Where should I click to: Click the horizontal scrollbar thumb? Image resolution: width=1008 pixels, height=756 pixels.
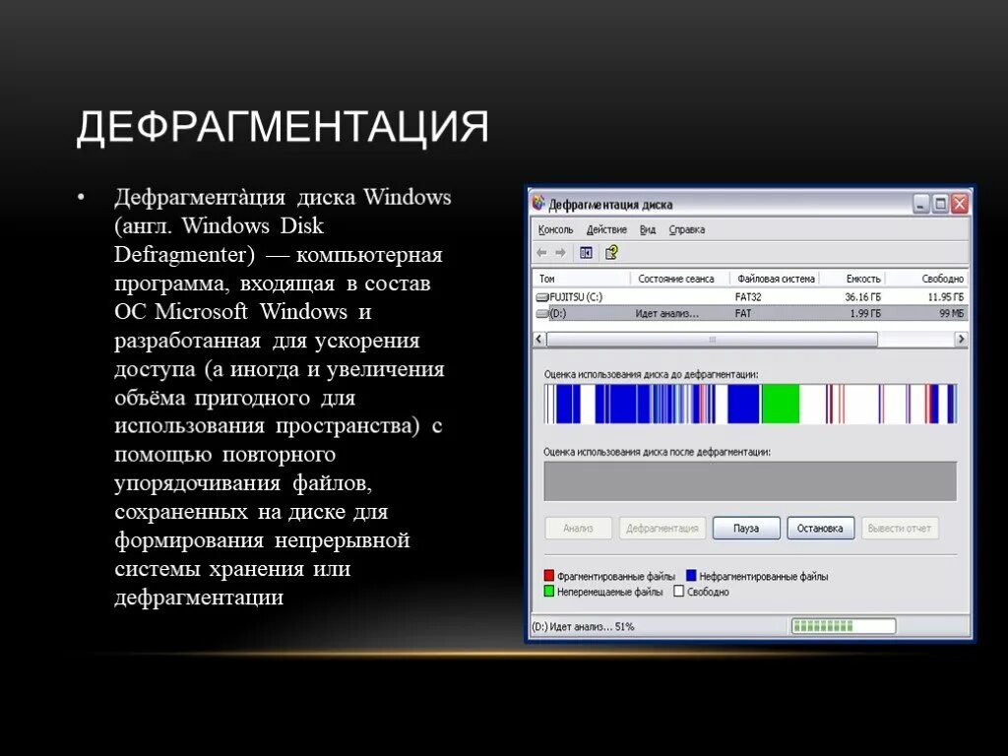pyautogui.click(x=712, y=339)
